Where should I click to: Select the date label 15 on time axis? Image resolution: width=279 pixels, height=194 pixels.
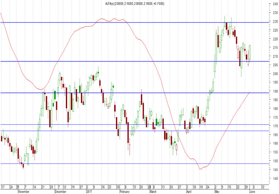point(230,187)
